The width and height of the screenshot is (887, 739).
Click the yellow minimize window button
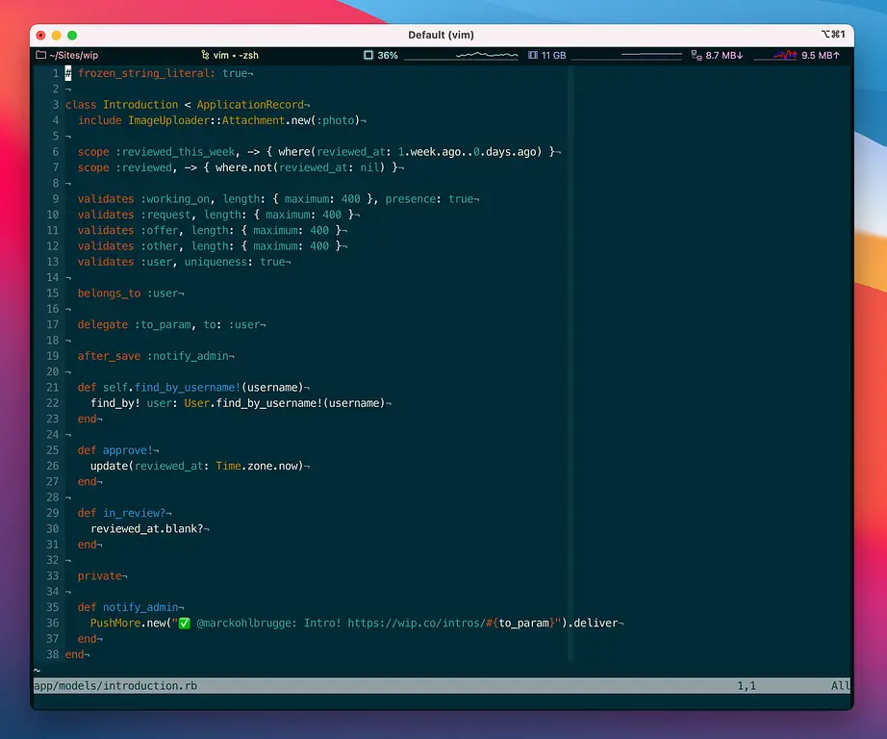coord(57,35)
